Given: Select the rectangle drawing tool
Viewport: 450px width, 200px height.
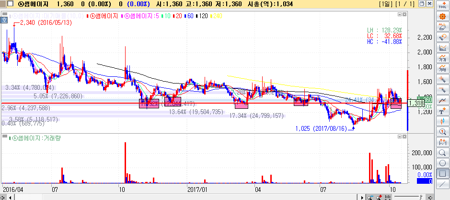Looking at the screenshot, I should (443, 173).
